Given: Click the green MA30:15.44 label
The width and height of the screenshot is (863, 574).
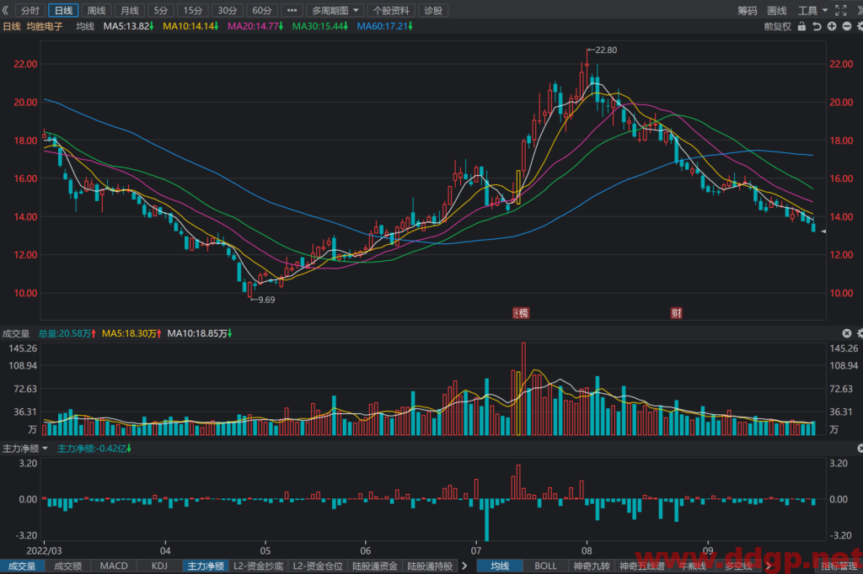Looking at the screenshot, I should [x=319, y=26].
